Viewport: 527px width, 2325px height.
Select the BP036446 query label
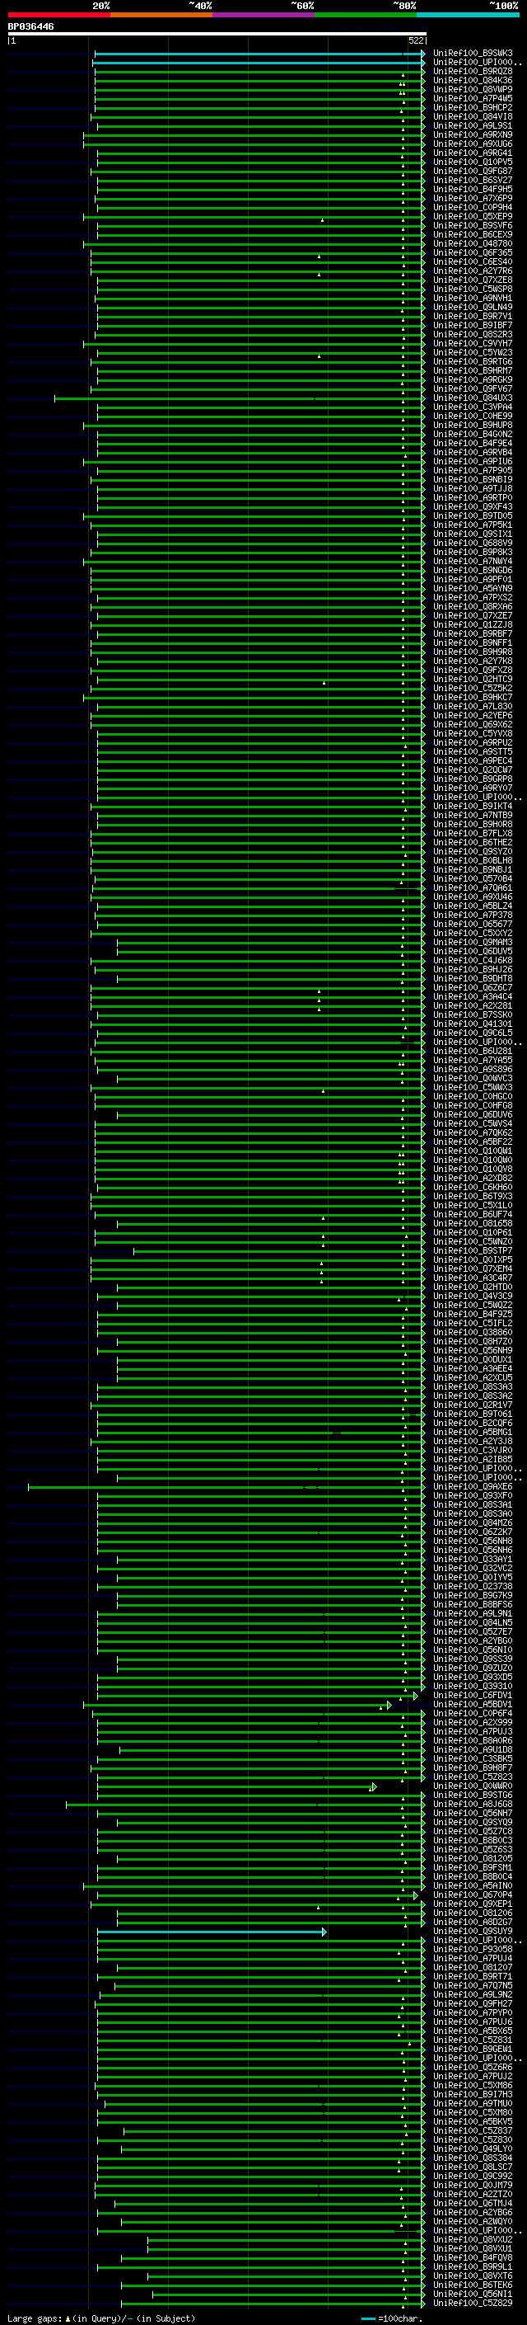[x=30, y=27]
